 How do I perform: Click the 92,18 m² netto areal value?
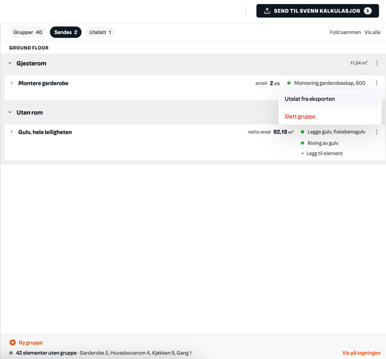(x=283, y=132)
